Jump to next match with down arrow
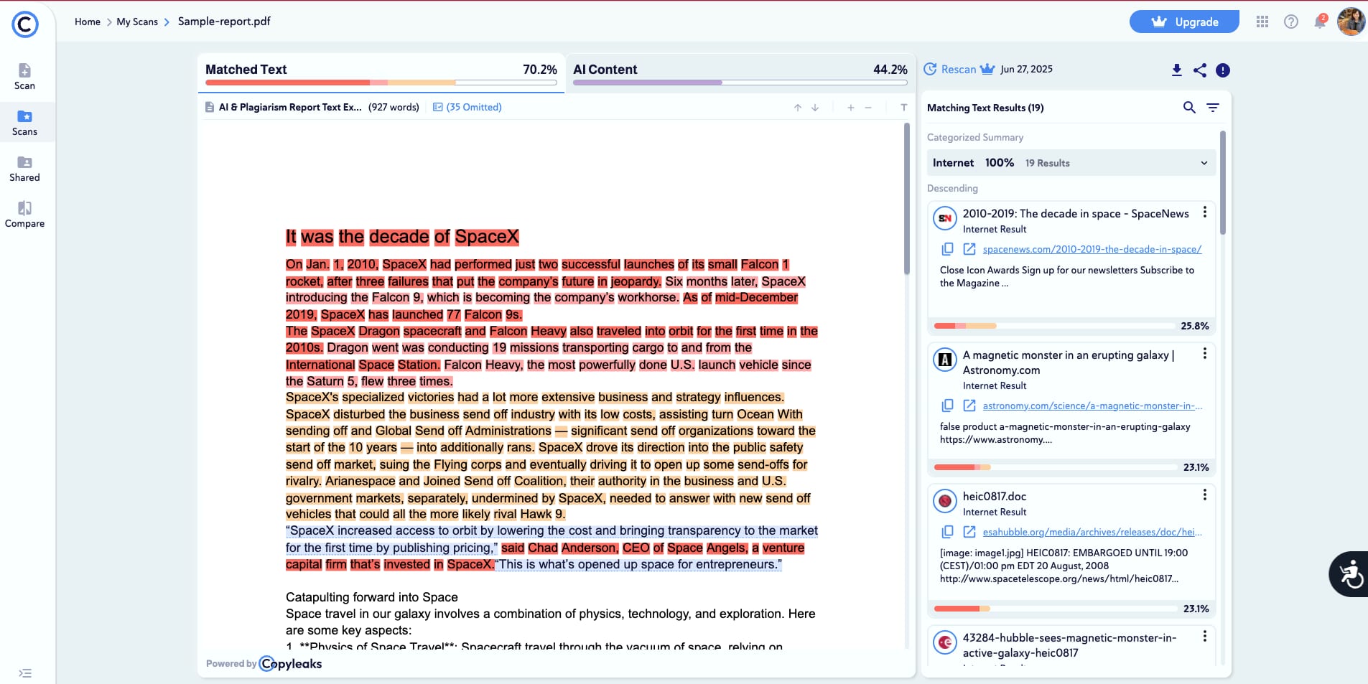The image size is (1368, 684). tap(815, 108)
